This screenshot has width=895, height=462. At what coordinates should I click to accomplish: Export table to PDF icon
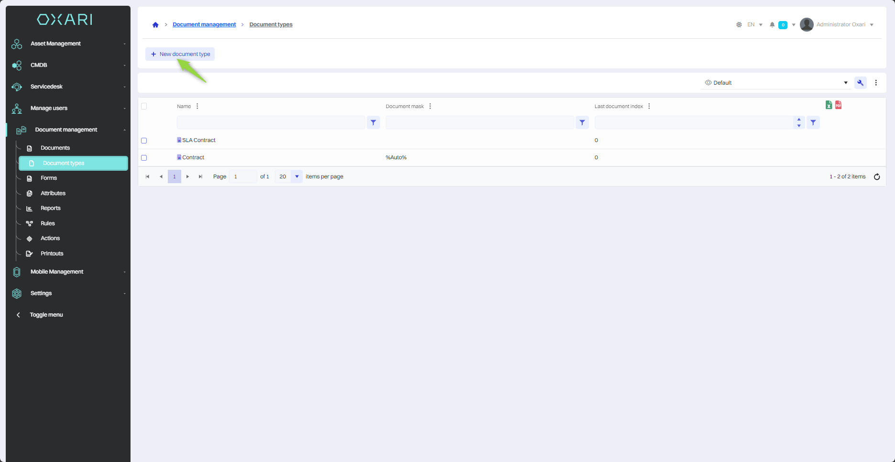(838, 105)
